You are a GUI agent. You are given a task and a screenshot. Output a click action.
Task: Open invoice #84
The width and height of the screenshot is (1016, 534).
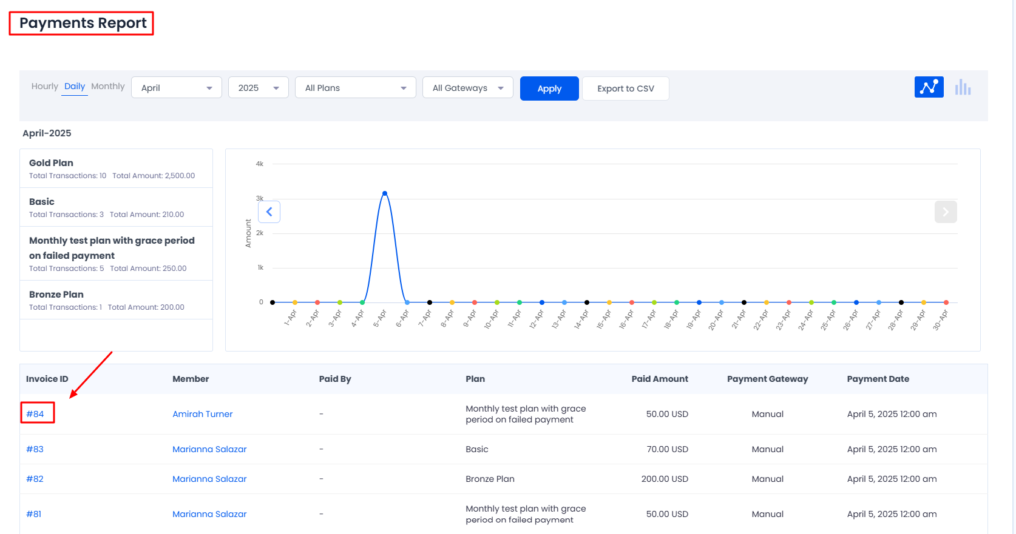35,414
